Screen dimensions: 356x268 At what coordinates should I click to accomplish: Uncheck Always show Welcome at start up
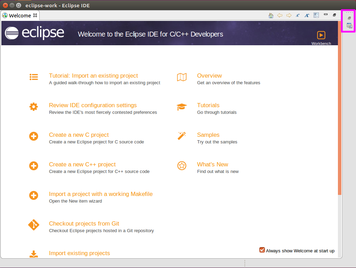click(x=262, y=250)
